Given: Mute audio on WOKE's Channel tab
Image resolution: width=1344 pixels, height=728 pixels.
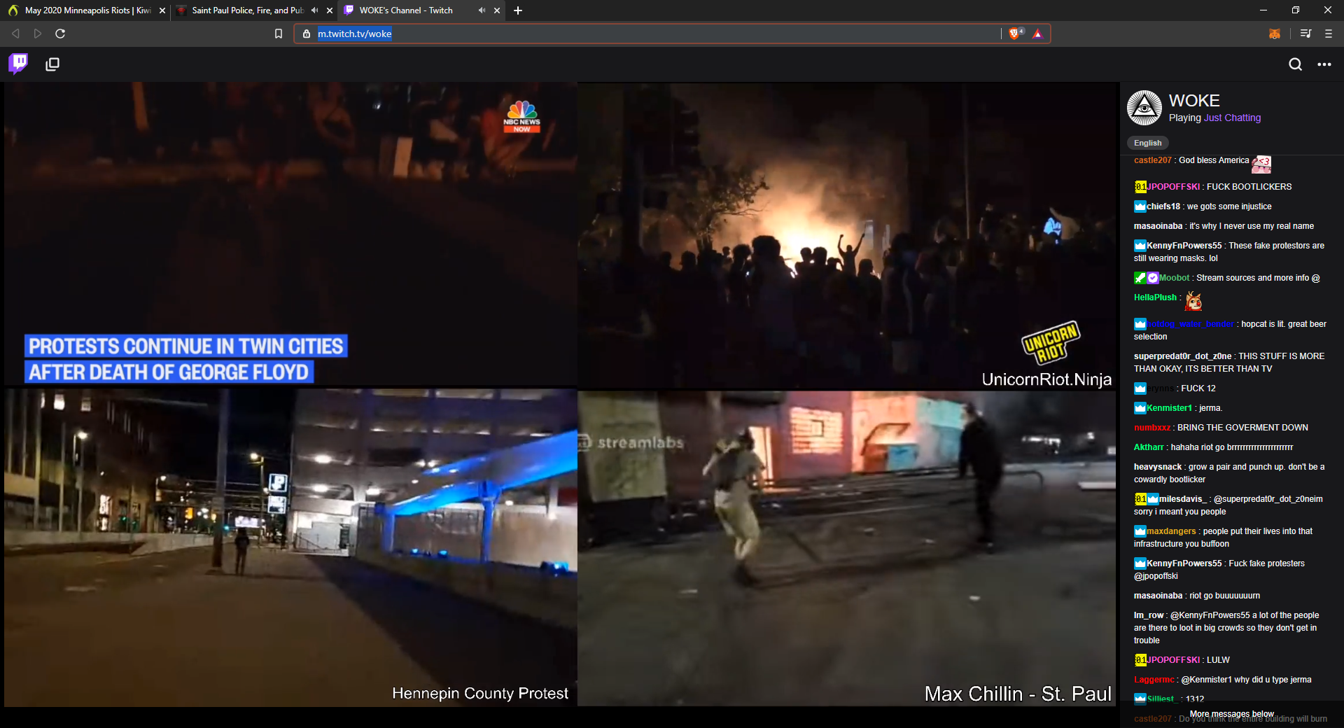Looking at the screenshot, I should click(x=482, y=10).
